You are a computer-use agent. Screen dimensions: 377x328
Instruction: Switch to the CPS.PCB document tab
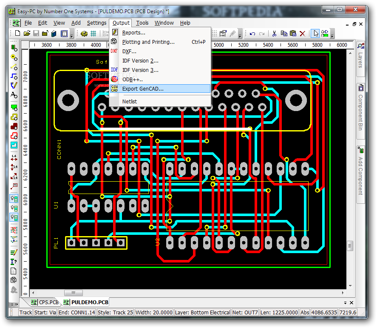click(45, 302)
